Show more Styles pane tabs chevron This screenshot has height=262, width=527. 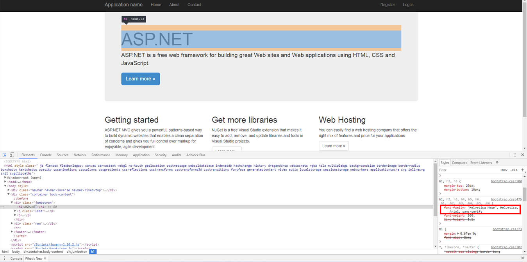(497, 162)
